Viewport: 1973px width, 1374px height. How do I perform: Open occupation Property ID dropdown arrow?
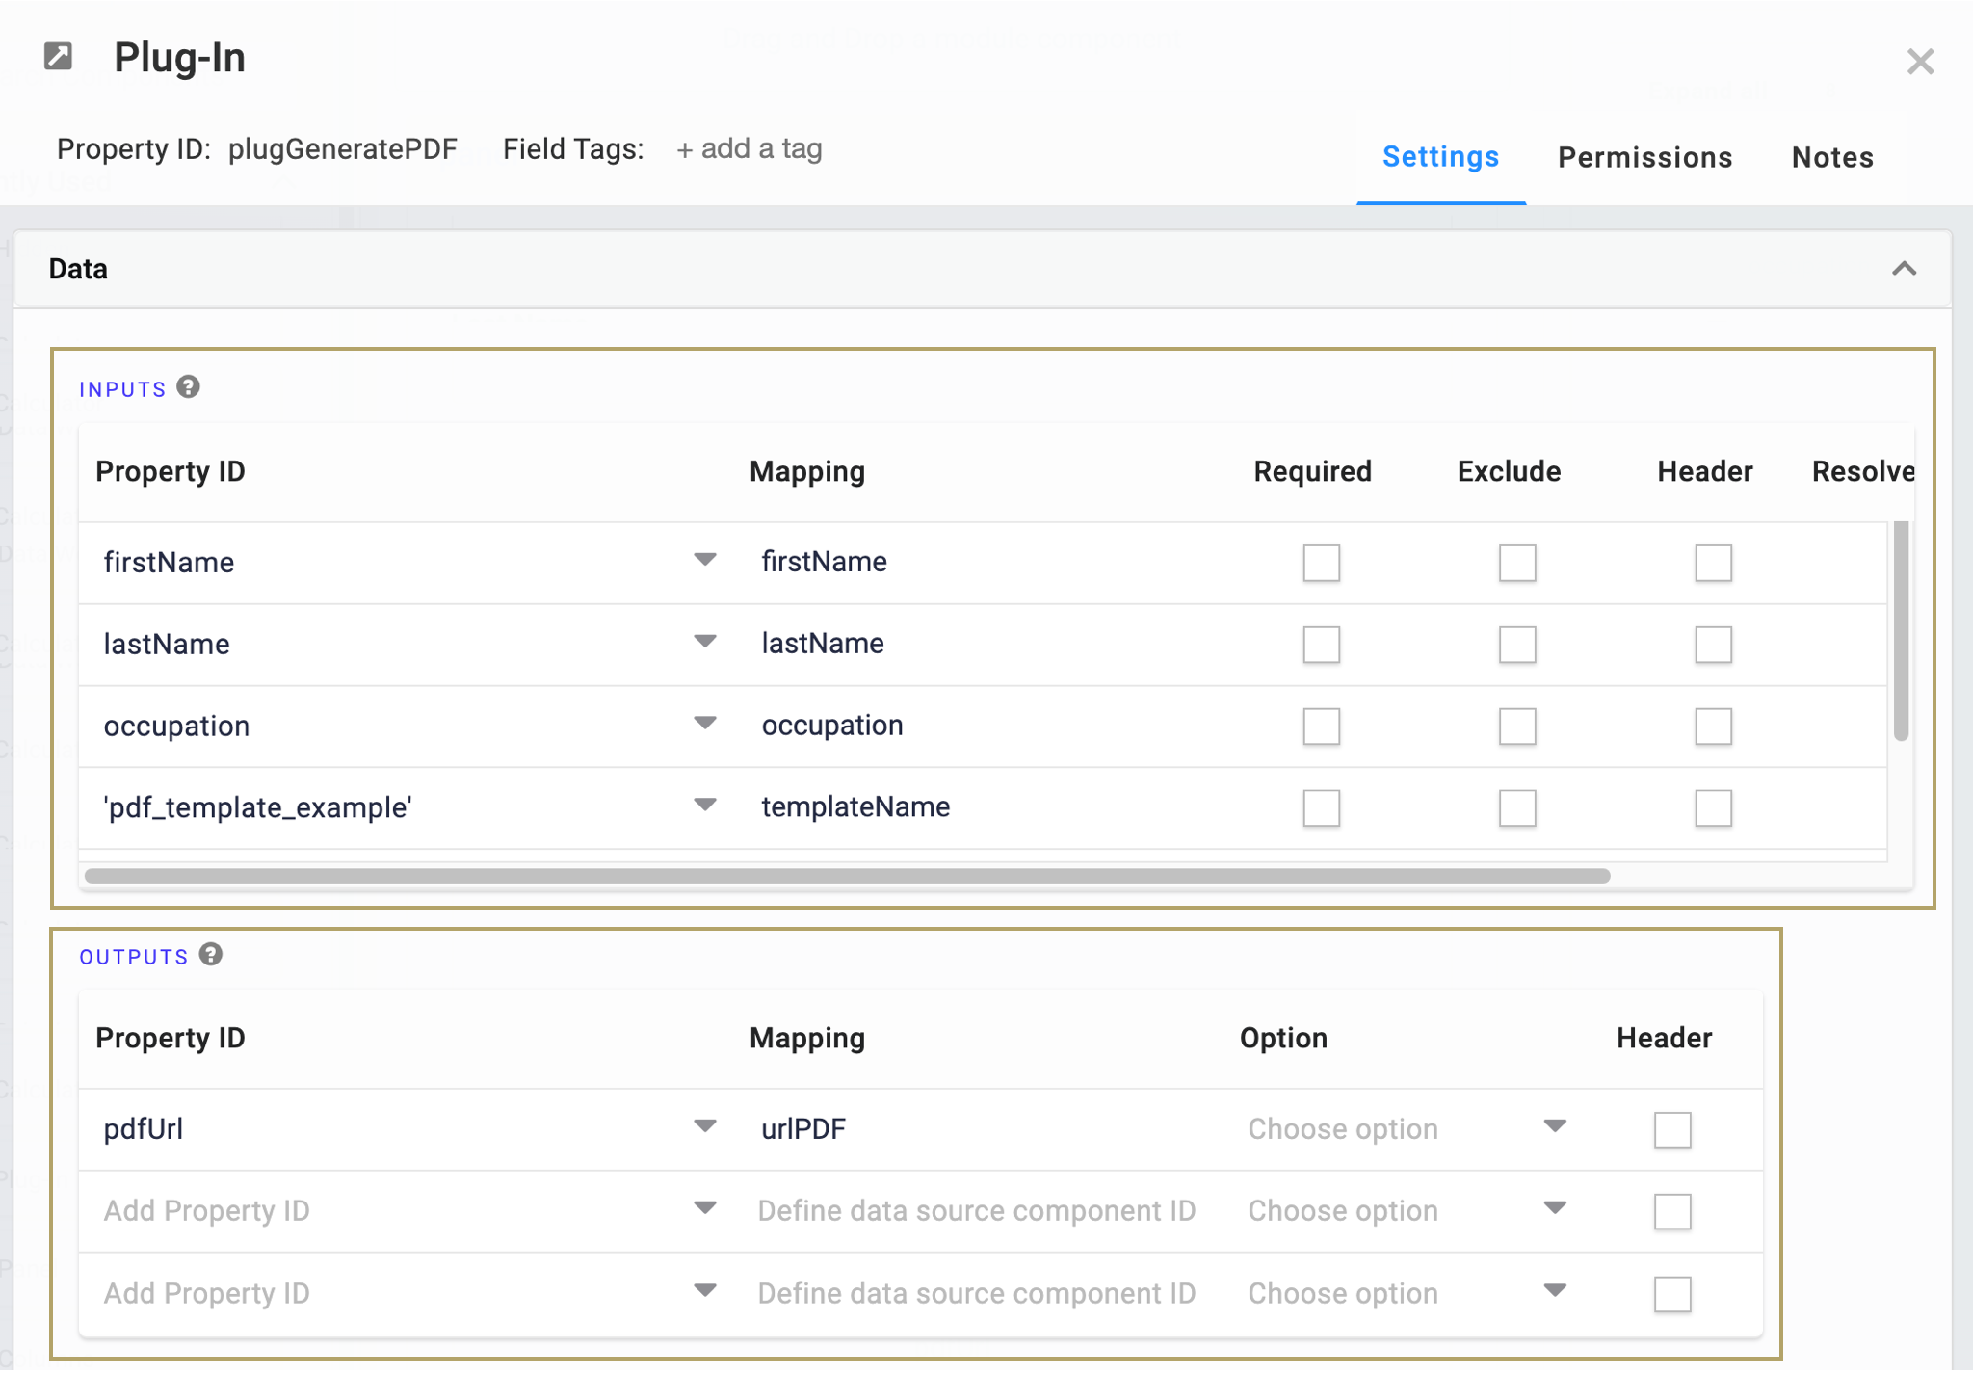[705, 724]
